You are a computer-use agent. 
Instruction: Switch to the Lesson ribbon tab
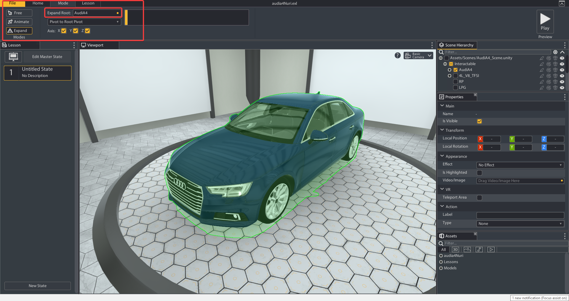tap(88, 3)
